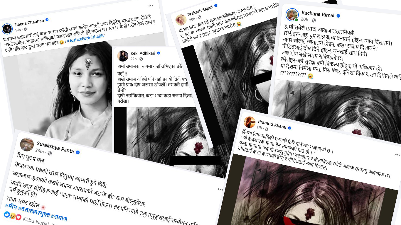The width and height of the screenshot is (401, 225).
Task: Open the Prakash Saput name link
Action: coord(200,10)
